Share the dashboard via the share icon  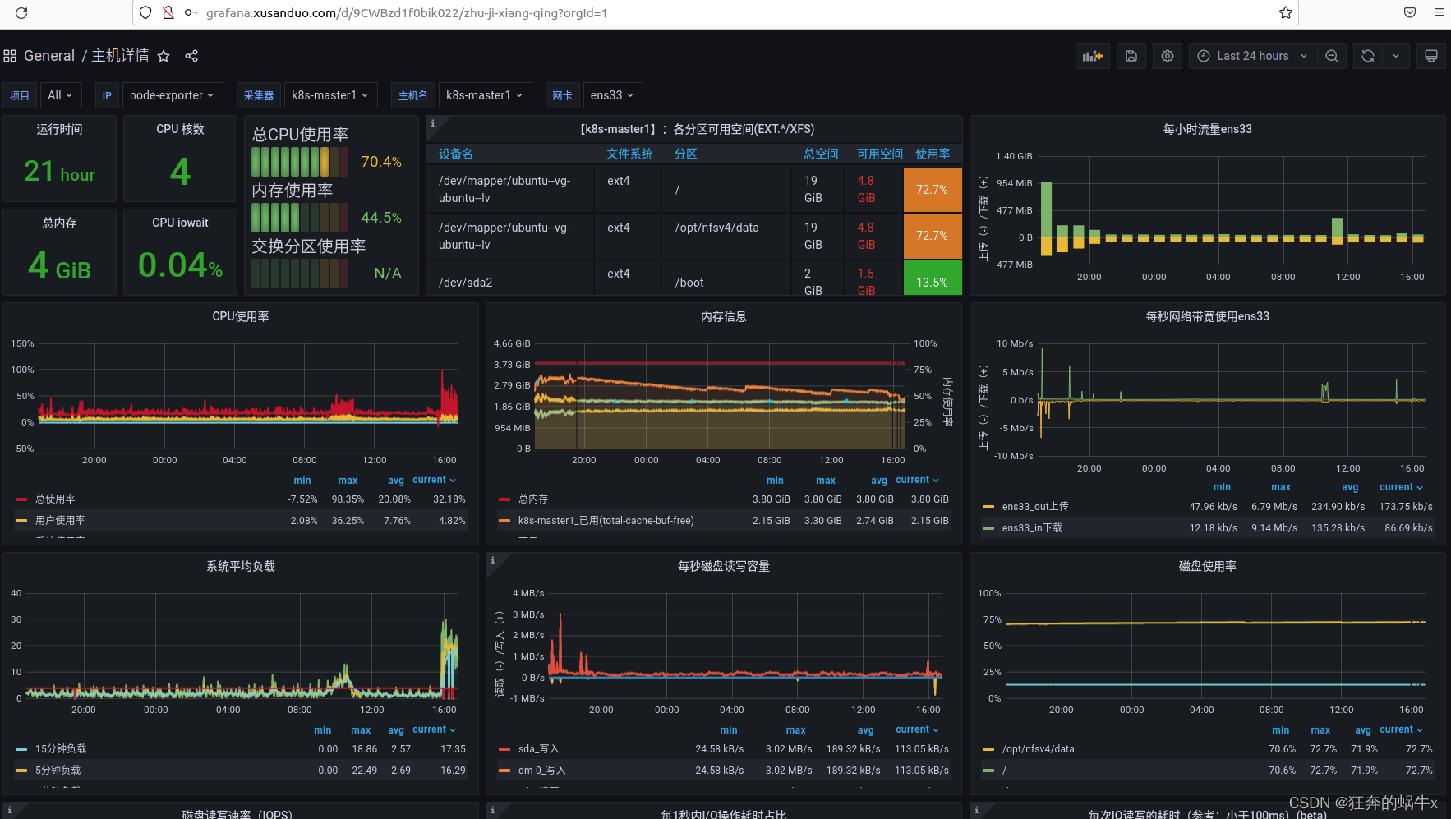[191, 56]
